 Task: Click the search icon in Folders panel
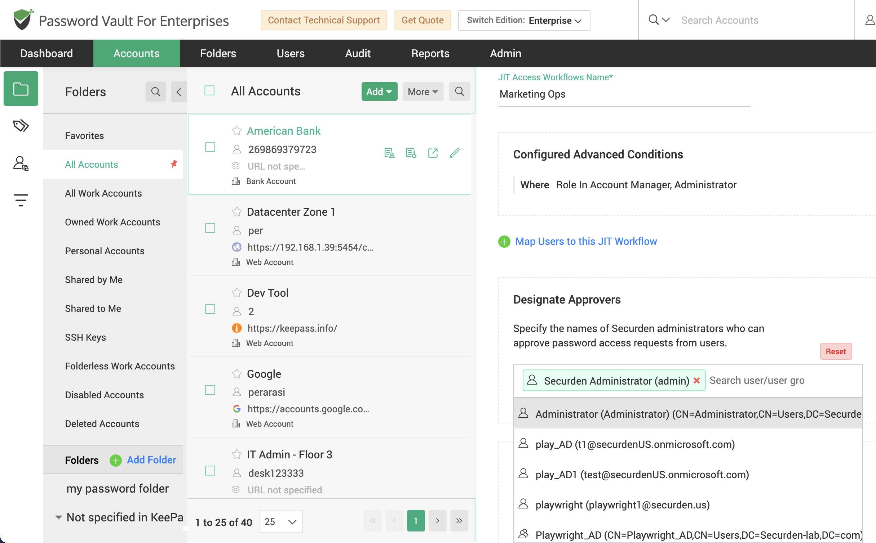155,92
